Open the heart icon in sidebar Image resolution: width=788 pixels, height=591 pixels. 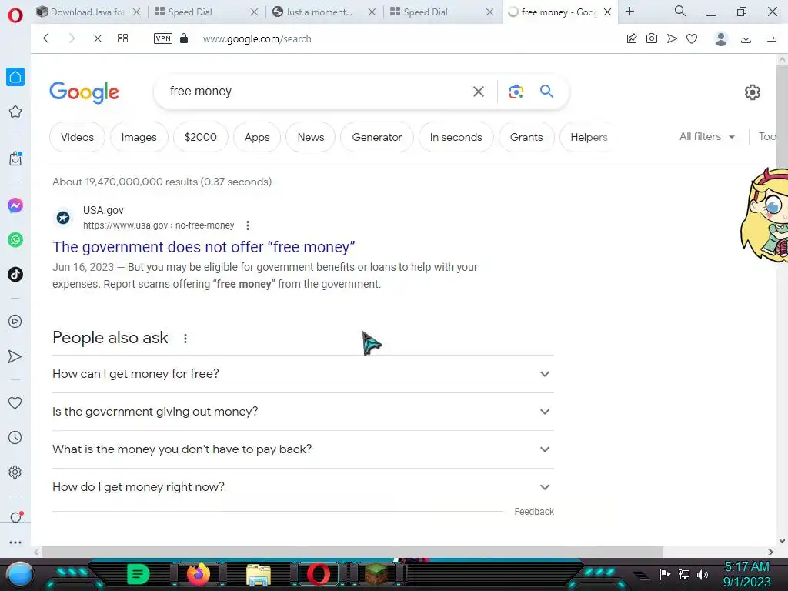pos(15,402)
